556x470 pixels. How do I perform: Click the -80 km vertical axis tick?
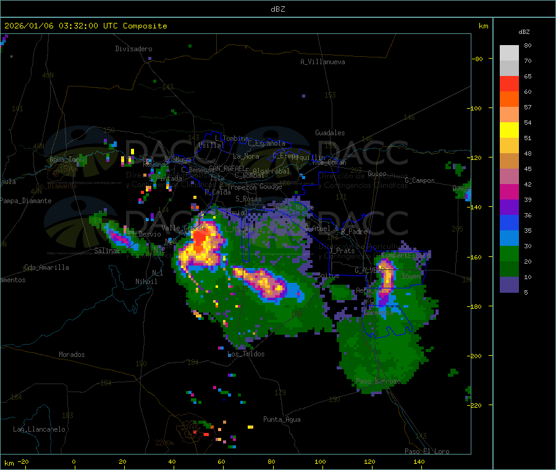478,59
